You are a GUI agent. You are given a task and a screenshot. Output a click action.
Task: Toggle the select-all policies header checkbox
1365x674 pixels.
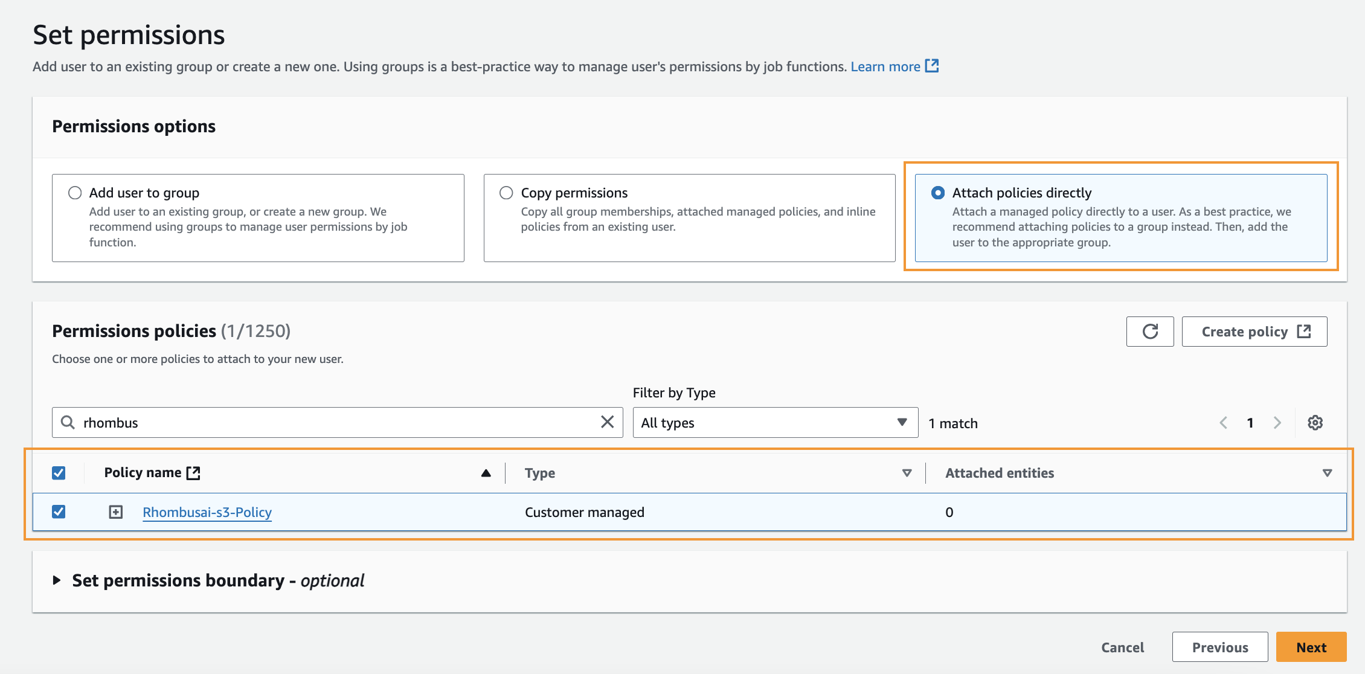pyautogui.click(x=59, y=473)
